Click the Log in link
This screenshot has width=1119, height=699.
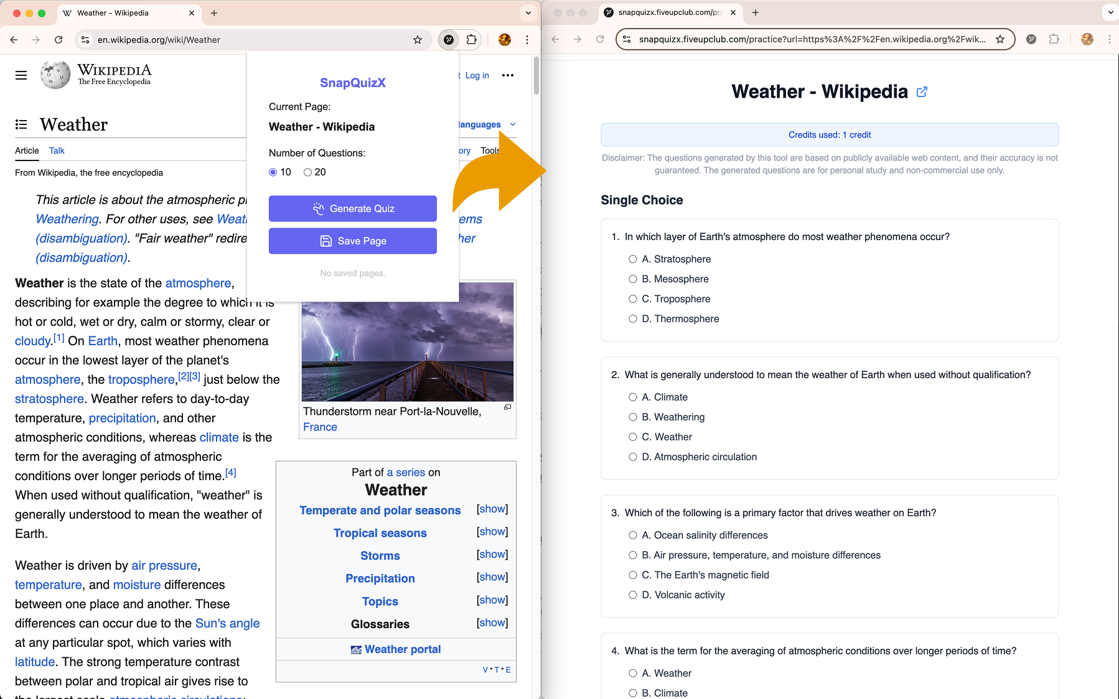[x=477, y=75]
